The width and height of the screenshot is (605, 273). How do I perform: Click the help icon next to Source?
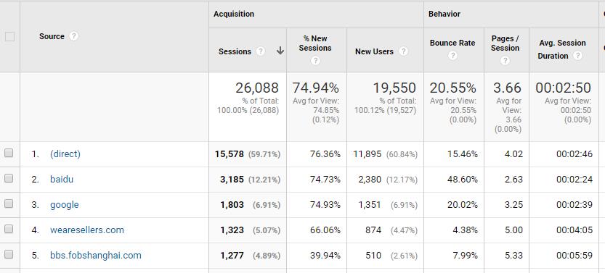click(73, 36)
